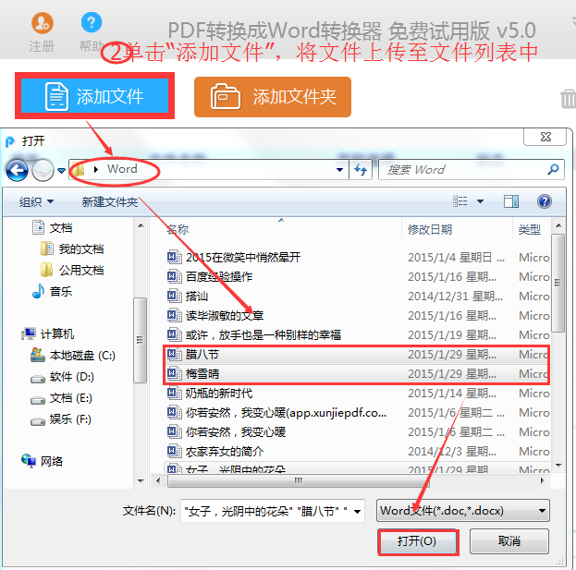Click the Word folder in address bar
The width and height of the screenshot is (576, 570).
(122, 169)
